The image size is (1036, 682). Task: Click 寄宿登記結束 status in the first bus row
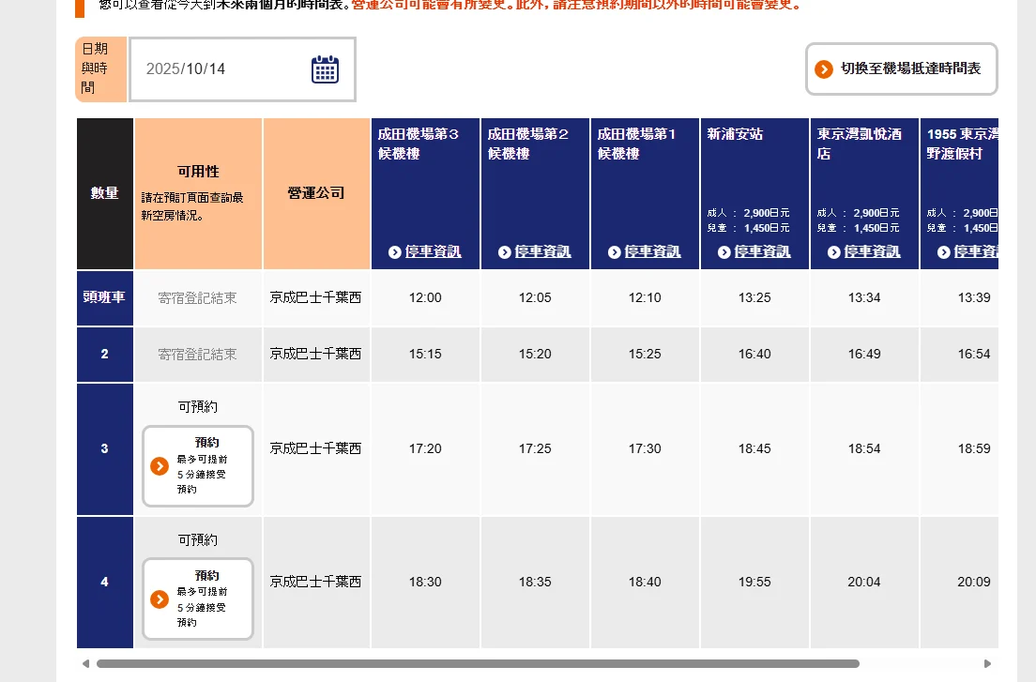(198, 297)
